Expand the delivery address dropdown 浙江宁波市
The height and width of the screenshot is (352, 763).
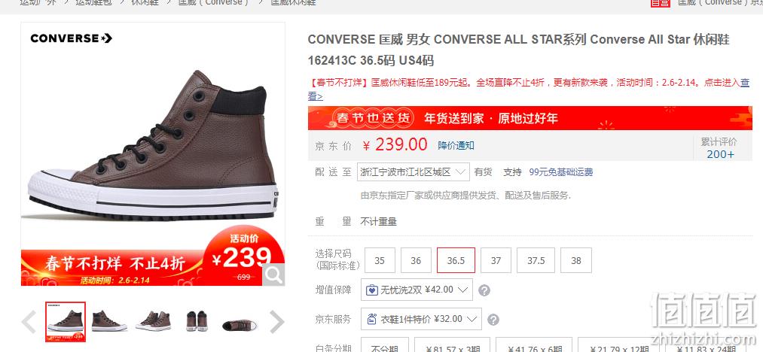pos(413,171)
